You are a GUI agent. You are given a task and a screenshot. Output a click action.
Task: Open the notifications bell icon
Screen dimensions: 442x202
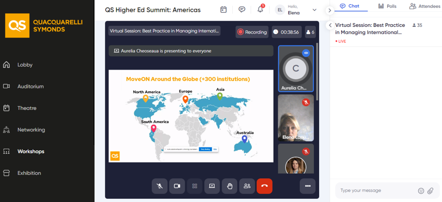click(260, 9)
